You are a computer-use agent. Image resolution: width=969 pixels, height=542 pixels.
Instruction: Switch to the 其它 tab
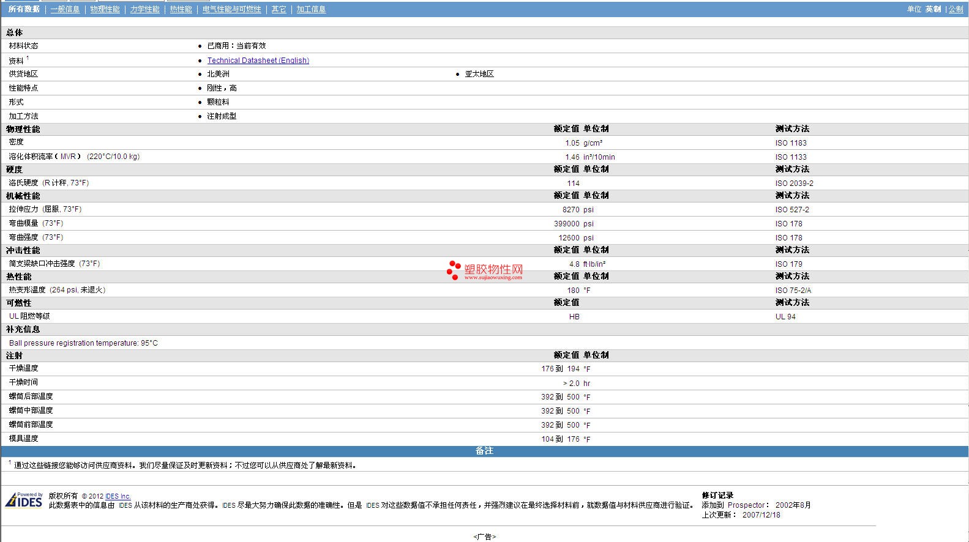click(279, 9)
